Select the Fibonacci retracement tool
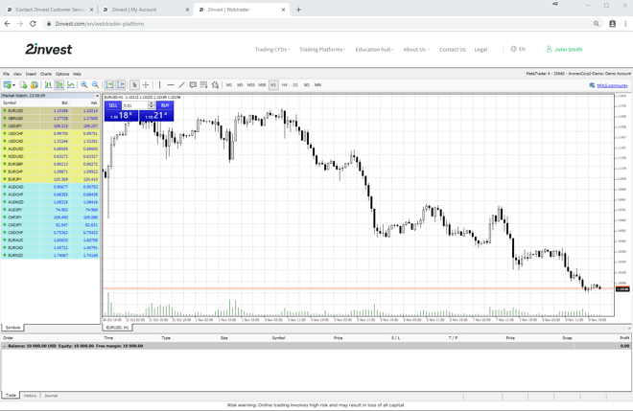The height and width of the screenshot is (411, 633). [x=204, y=84]
